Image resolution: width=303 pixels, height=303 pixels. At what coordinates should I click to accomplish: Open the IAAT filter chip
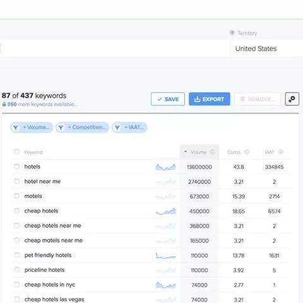(x=129, y=128)
